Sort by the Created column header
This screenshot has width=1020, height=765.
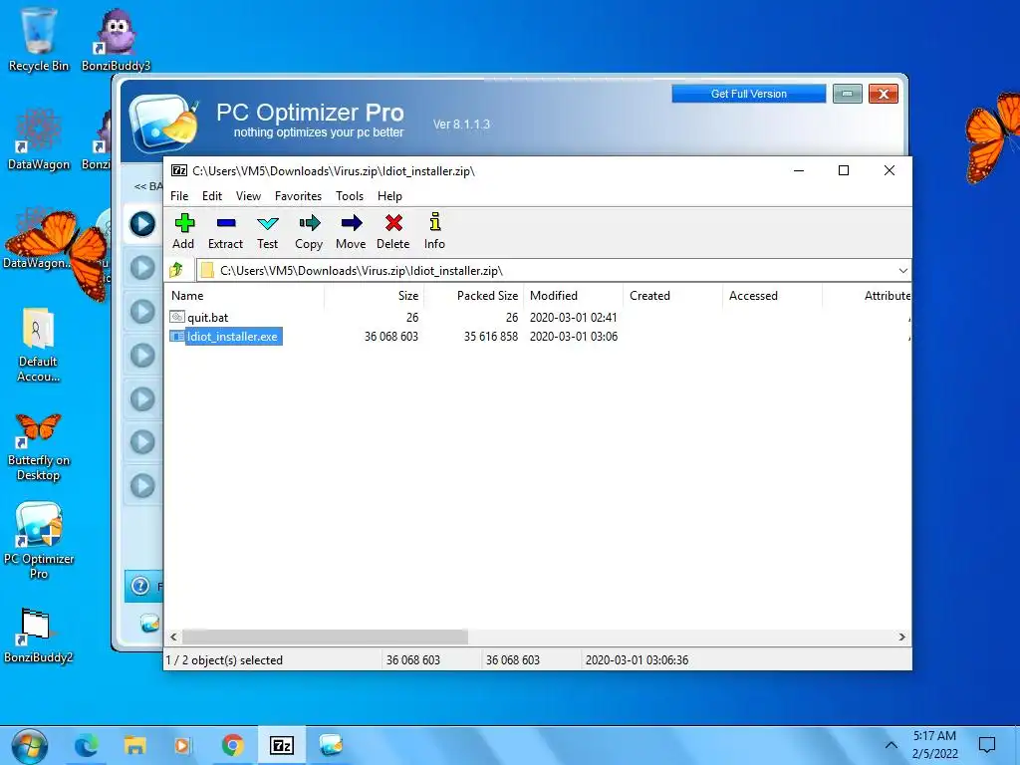[672, 295]
